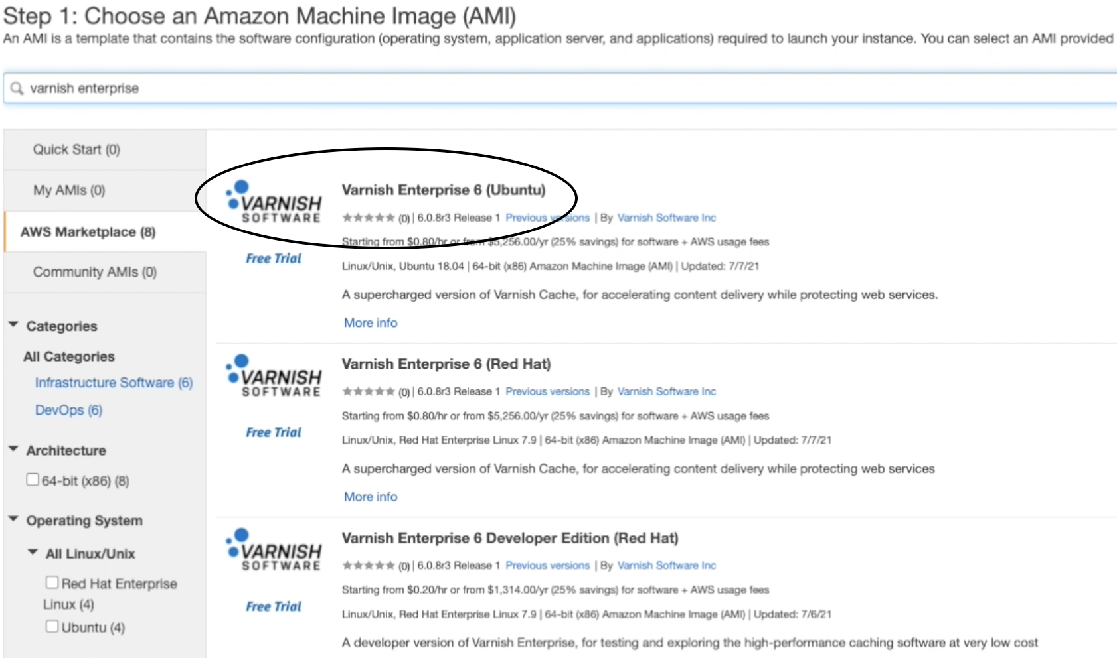This screenshot has height=658, width=1117.
Task: Click star rating of Ubuntu listing
Action: [x=369, y=218]
